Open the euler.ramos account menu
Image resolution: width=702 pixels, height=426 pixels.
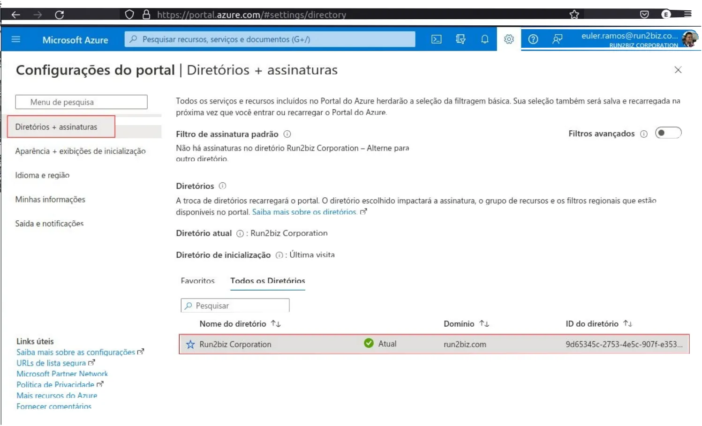[x=630, y=39]
